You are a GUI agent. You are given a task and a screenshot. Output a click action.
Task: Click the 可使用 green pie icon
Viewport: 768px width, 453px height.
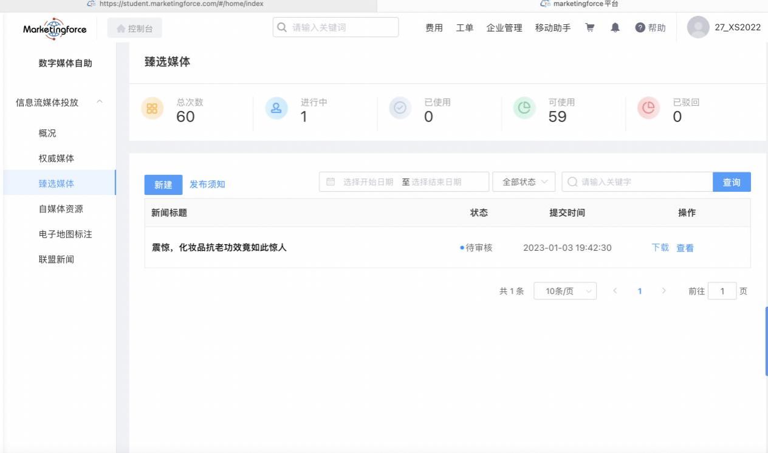tap(524, 109)
